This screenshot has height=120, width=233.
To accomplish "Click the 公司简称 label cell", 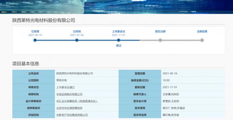I will (34, 80).
